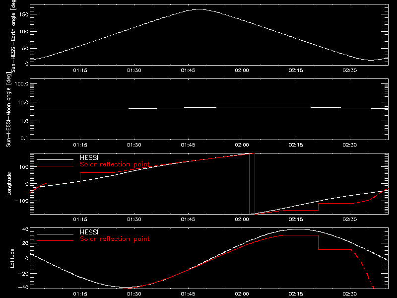Select 02:15 label below Earth angle plot

point(296,71)
